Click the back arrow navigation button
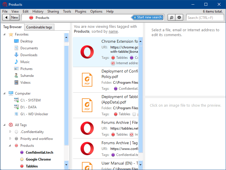 click(x=6, y=17)
